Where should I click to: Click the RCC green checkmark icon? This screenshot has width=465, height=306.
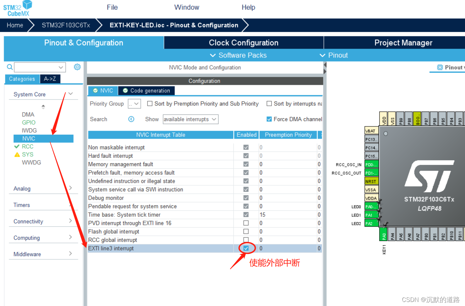pos(17,146)
